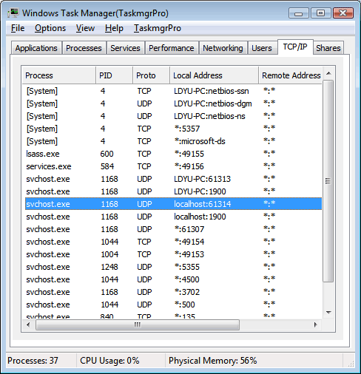The width and height of the screenshot is (361, 374).
Task: Select the services.exe row
Action: [x=173, y=166]
